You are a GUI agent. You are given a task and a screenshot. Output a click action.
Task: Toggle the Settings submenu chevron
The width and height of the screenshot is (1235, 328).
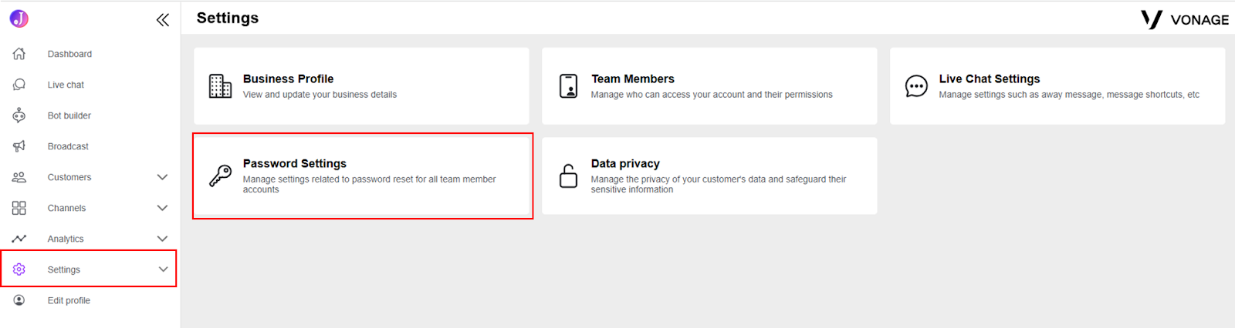(x=162, y=269)
